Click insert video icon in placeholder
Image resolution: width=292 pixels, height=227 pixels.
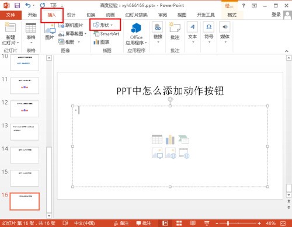[184, 153]
